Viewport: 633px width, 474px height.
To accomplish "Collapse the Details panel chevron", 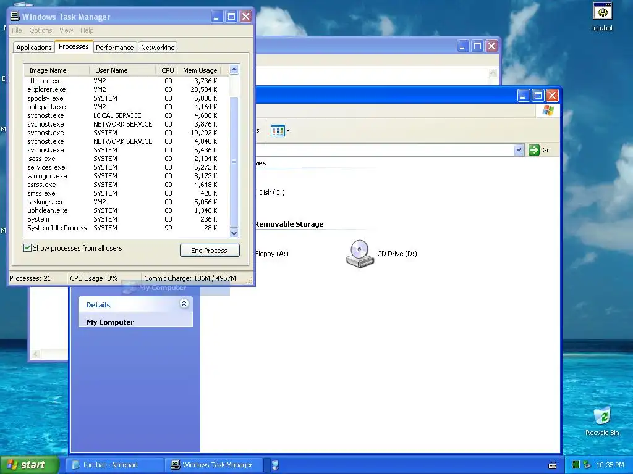I will tap(184, 304).
